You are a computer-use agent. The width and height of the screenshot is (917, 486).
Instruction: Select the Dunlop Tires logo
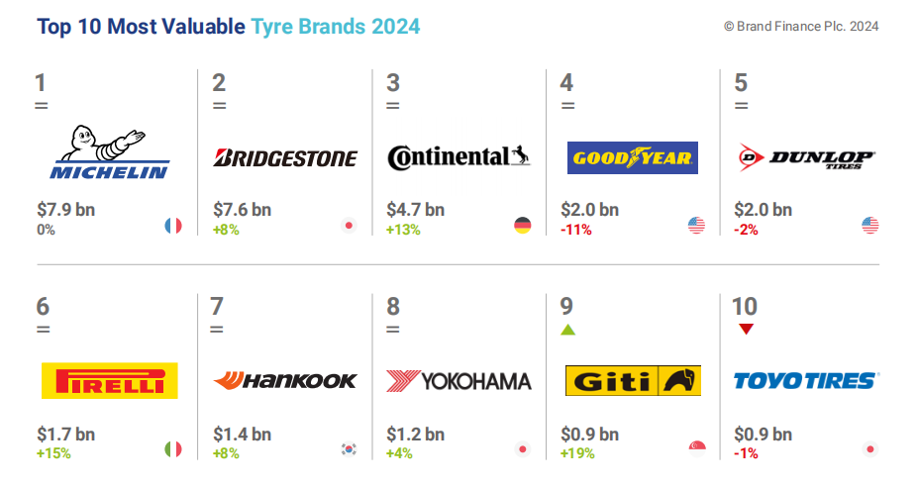click(x=806, y=157)
